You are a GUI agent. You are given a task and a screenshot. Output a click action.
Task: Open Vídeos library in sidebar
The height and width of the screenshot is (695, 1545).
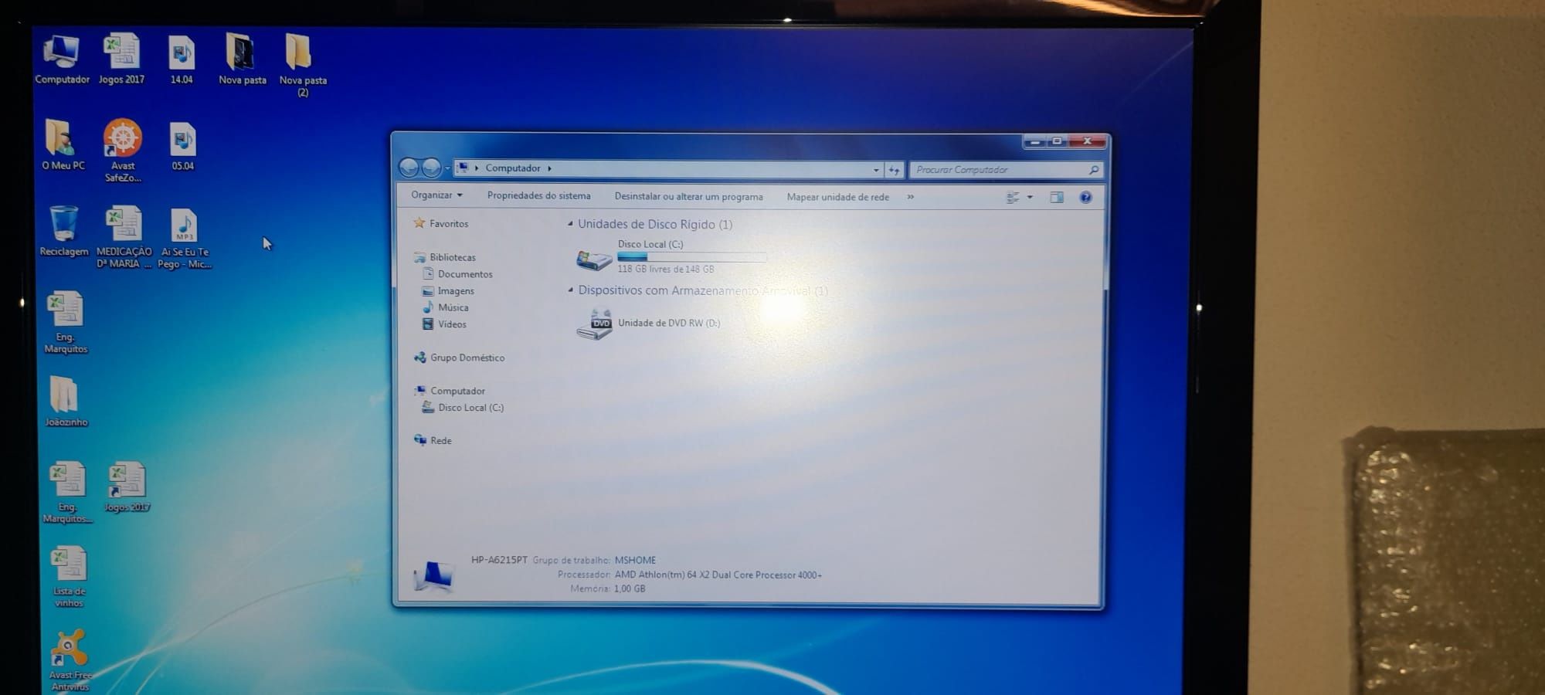452,324
